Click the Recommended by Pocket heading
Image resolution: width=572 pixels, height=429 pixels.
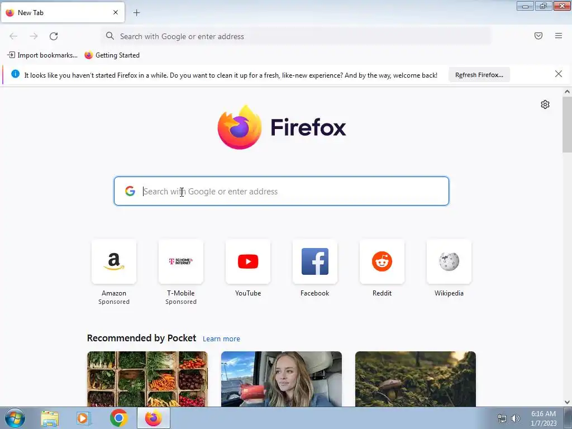click(x=141, y=338)
